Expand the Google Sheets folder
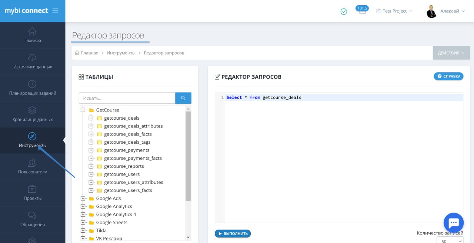This screenshot has height=243, width=474. point(83,223)
